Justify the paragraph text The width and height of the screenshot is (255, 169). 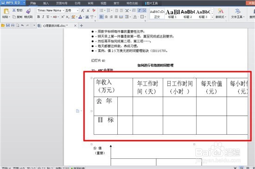point(116,17)
